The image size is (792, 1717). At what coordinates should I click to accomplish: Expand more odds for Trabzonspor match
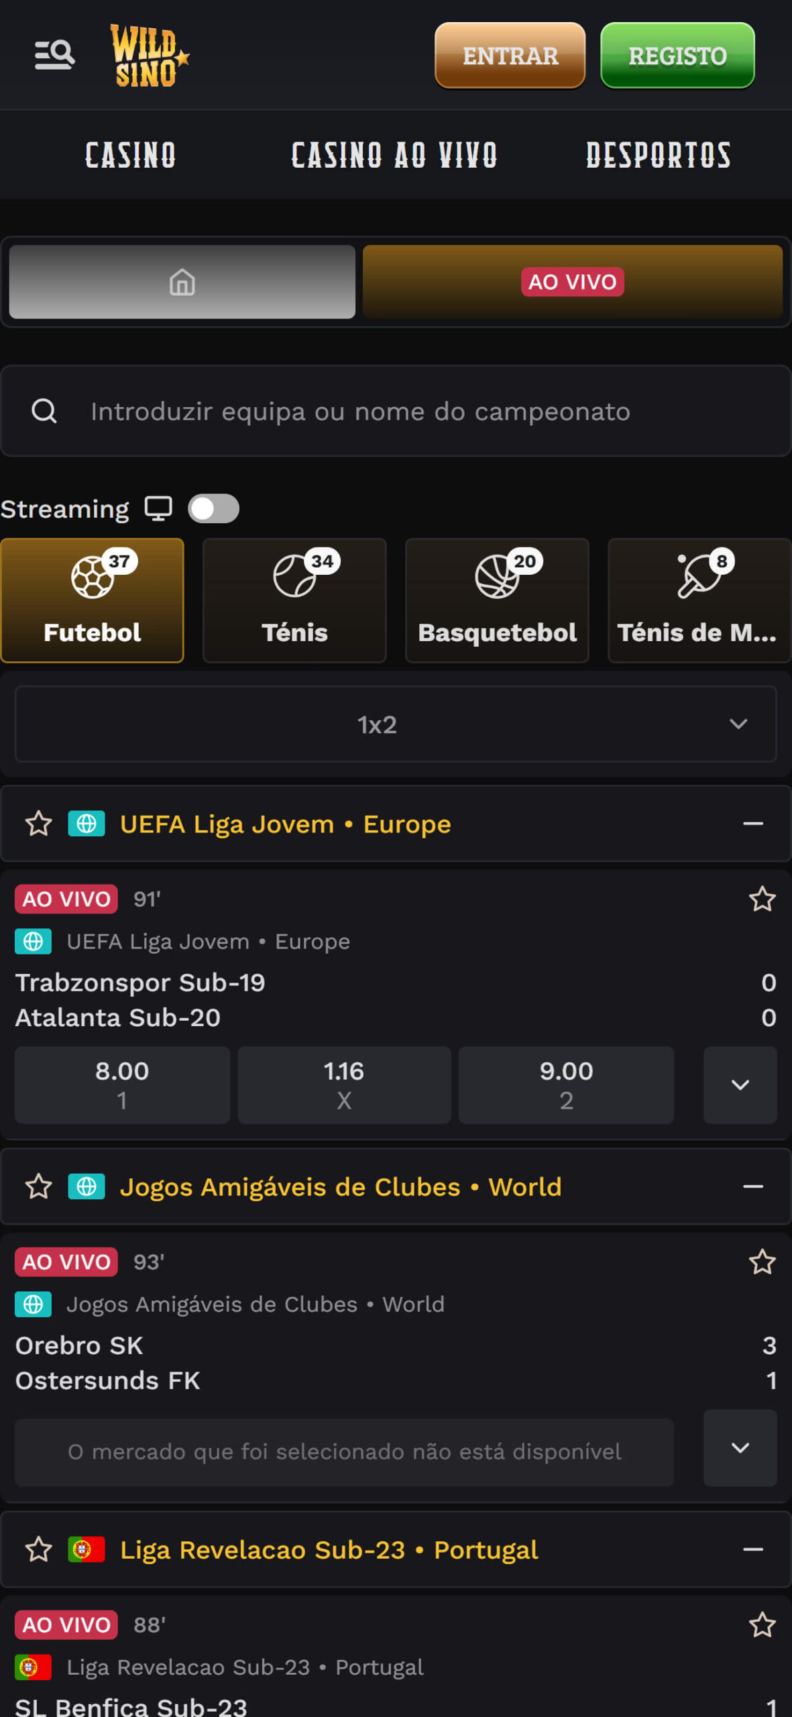pyautogui.click(x=740, y=1085)
